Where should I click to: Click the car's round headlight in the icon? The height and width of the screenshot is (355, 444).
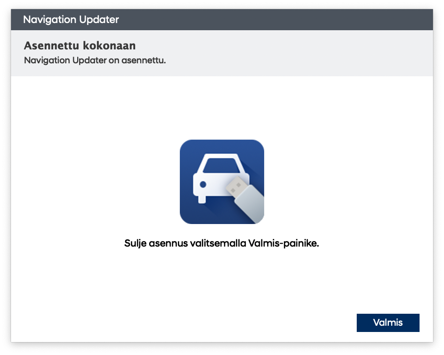click(x=203, y=184)
